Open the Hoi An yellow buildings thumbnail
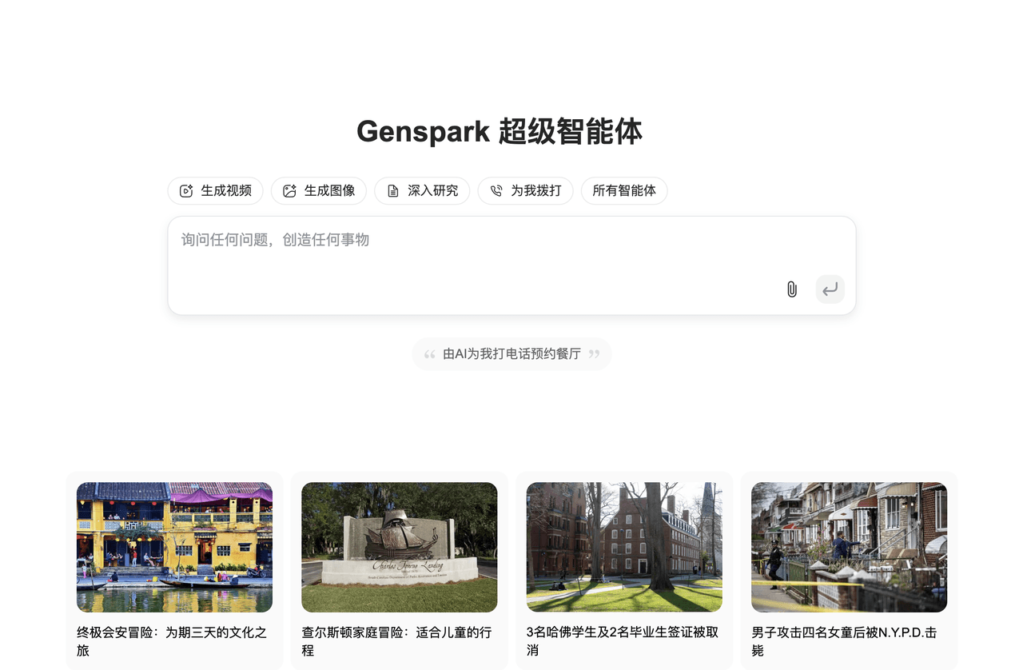The height and width of the screenshot is (670, 1023). pos(174,547)
